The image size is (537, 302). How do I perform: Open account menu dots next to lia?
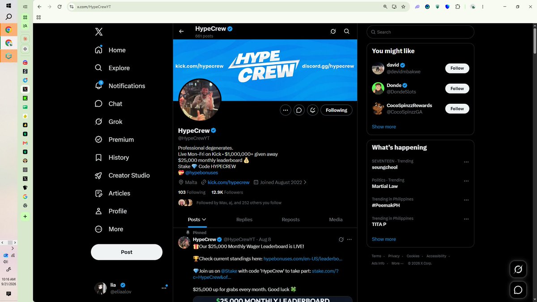[164, 288]
